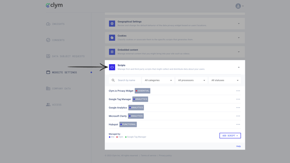Expand the Embedded content section
Viewport: 290px width, 163px height.
tap(239, 52)
